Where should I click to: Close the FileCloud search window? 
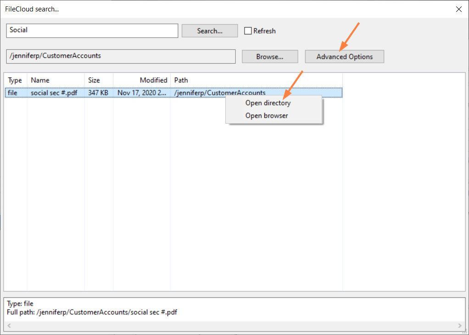tap(458, 9)
